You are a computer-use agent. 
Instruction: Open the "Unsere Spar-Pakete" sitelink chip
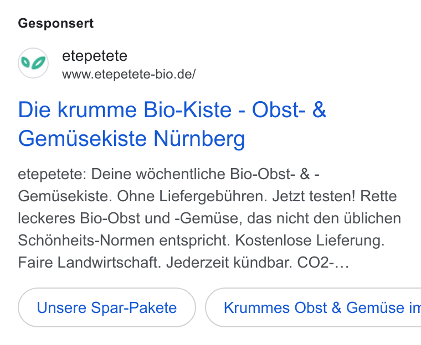107,307
